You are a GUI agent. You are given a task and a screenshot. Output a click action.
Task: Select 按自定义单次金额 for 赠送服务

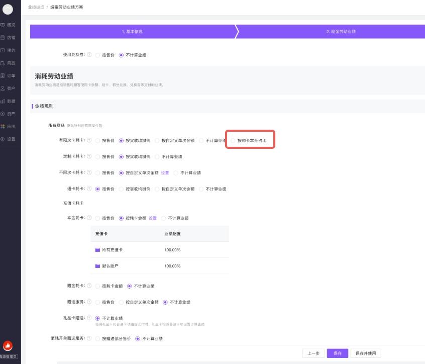pos(121,302)
